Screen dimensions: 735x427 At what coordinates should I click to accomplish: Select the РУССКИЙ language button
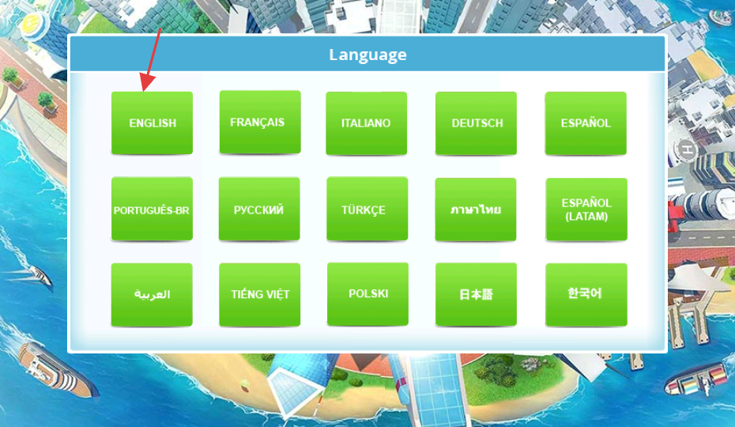(x=259, y=209)
